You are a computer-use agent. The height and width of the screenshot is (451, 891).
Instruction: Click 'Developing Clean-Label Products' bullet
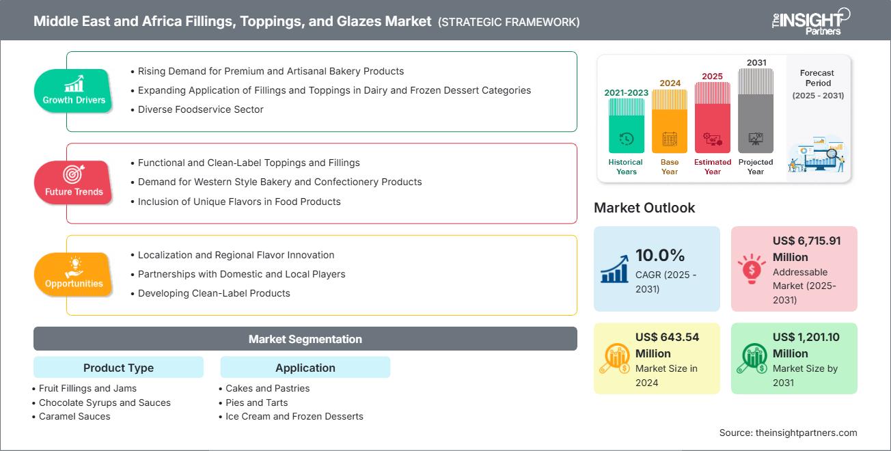[x=214, y=293]
